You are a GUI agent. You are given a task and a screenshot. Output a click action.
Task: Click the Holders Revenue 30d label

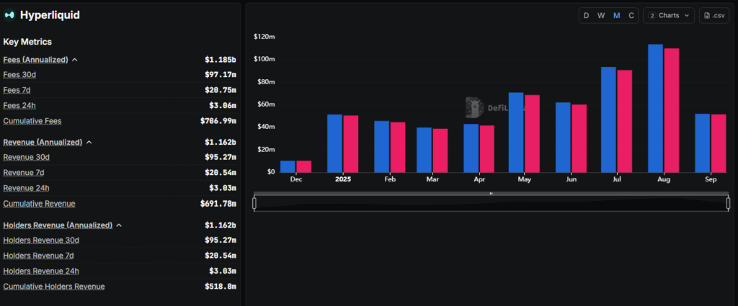click(x=41, y=240)
